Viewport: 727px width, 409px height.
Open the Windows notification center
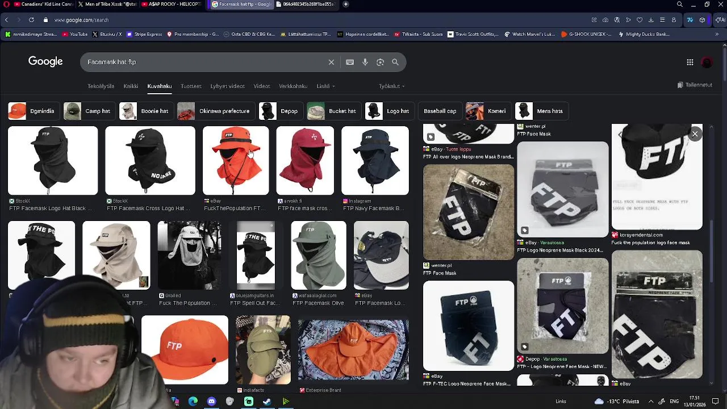pyautogui.click(x=716, y=402)
